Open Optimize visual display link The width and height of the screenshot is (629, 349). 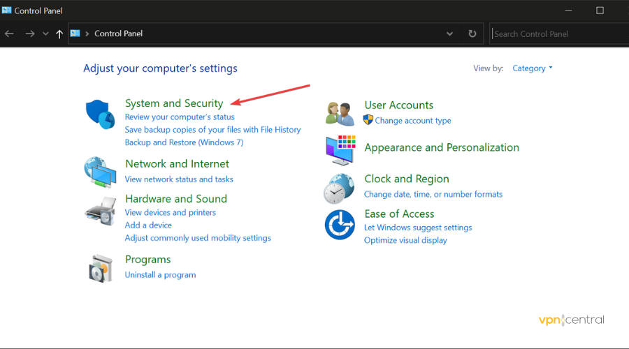point(405,240)
